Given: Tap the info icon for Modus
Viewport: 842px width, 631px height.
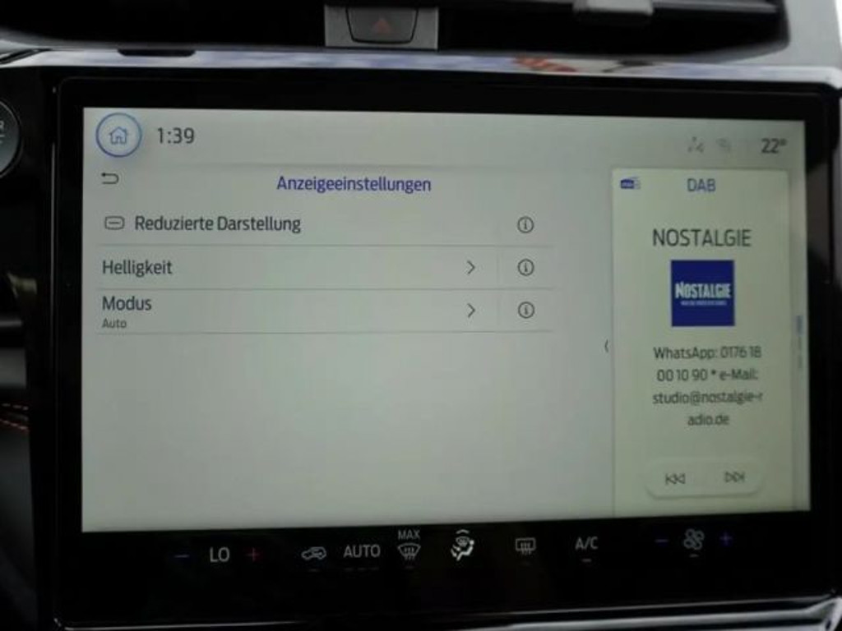Looking at the screenshot, I should click(525, 310).
